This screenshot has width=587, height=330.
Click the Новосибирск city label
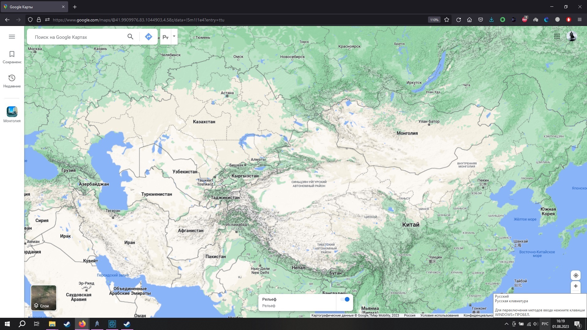pyautogui.click(x=292, y=57)
